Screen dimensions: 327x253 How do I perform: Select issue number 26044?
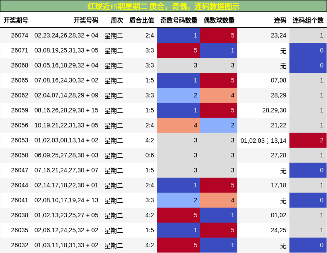[19, 185]
